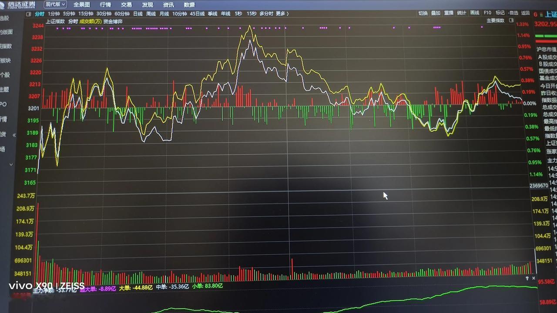Open the 现代版 version dropdown
The width and height of the screenshot is (557, 313).
[55, 4]
